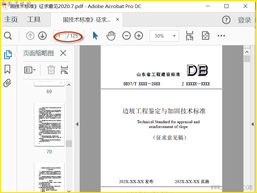
Task: Zoom out with minus icon
Action: point(126,36)
